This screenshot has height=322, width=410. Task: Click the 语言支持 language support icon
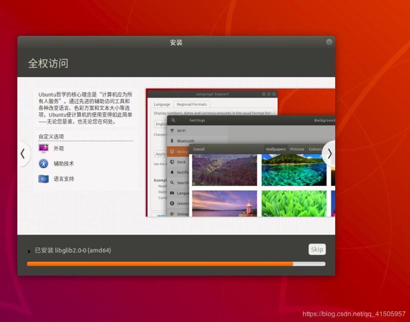coord(43,179)
